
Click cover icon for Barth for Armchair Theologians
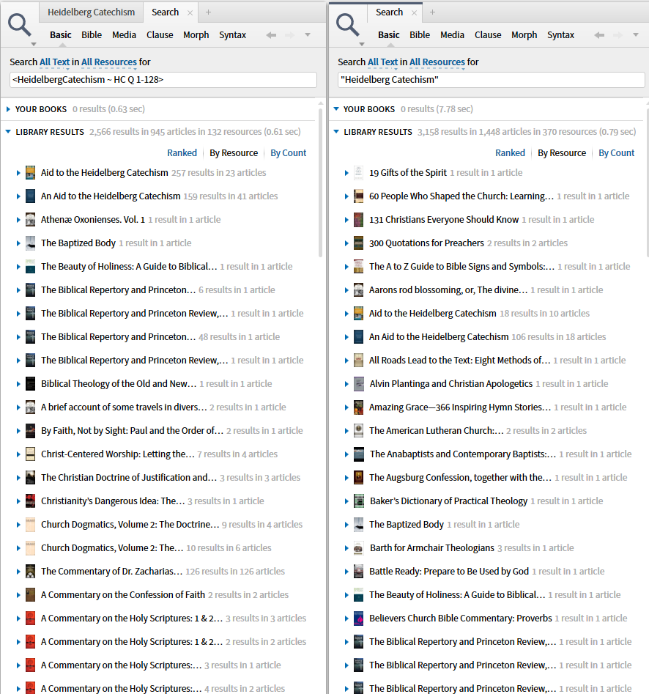click(x=358, y=548)
